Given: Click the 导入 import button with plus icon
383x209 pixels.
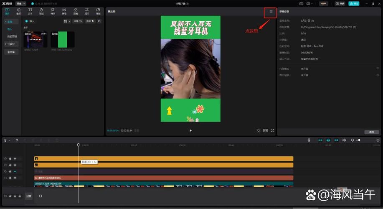Looking at the screenshot, I should tap(30, 21).
